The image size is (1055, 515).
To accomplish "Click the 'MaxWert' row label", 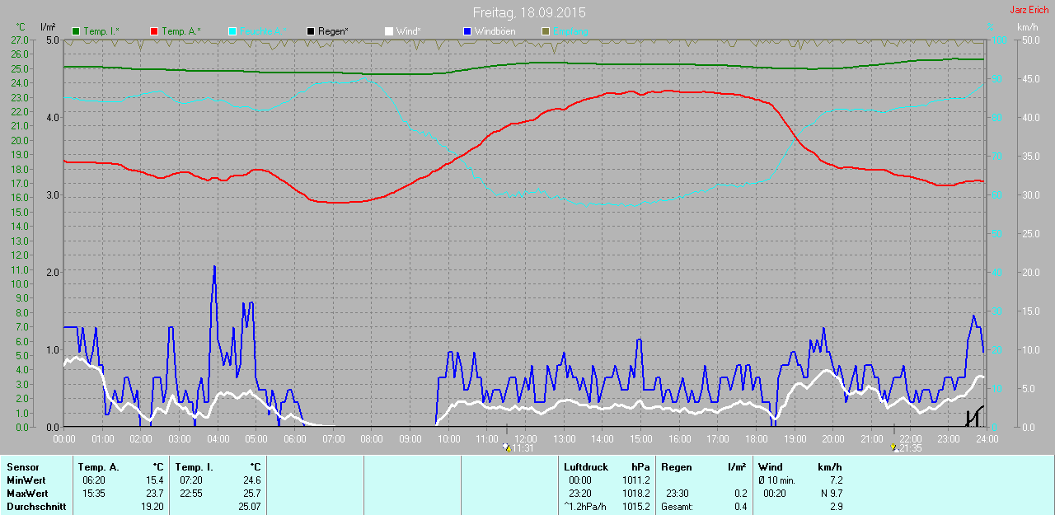I will click(26, 494).
